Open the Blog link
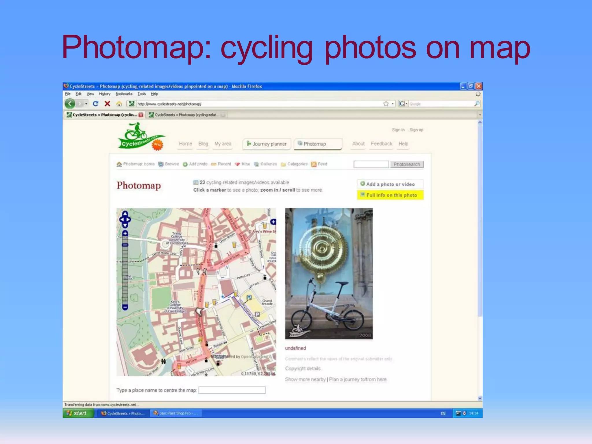 203,144
